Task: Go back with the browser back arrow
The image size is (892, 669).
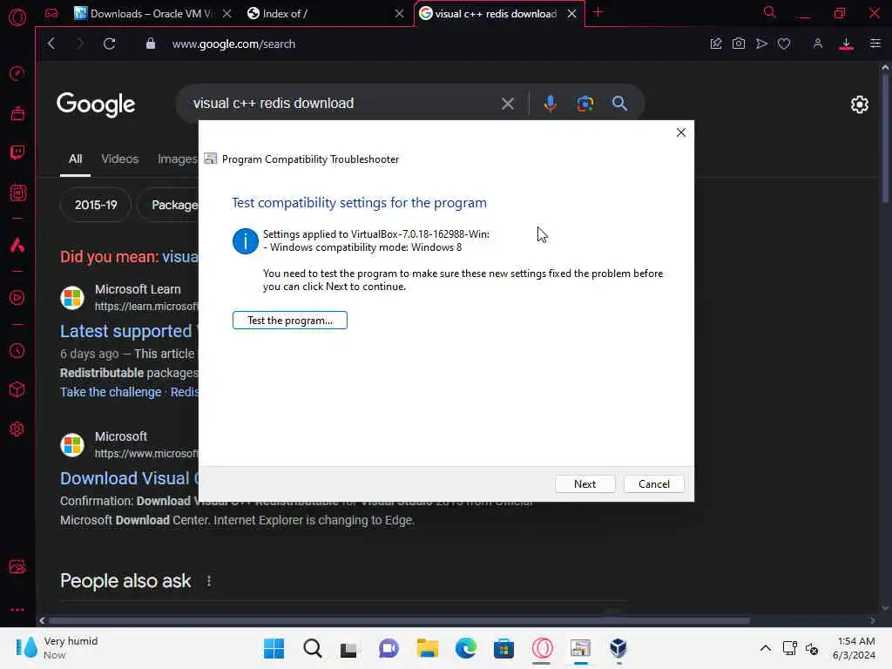Action: click(x=51, y=44)
